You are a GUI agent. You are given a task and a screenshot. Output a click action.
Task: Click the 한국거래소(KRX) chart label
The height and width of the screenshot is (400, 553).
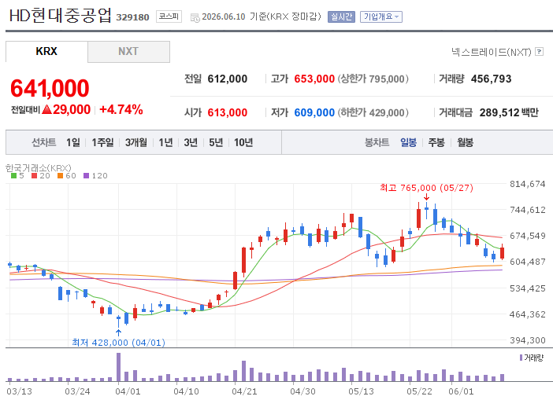[x=39, y=168]
